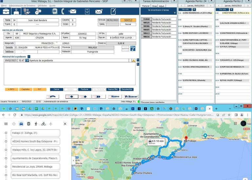Click Ver ruta in Agenda Perito 24
Screen dimensions: 252x180
pos(185,10)
